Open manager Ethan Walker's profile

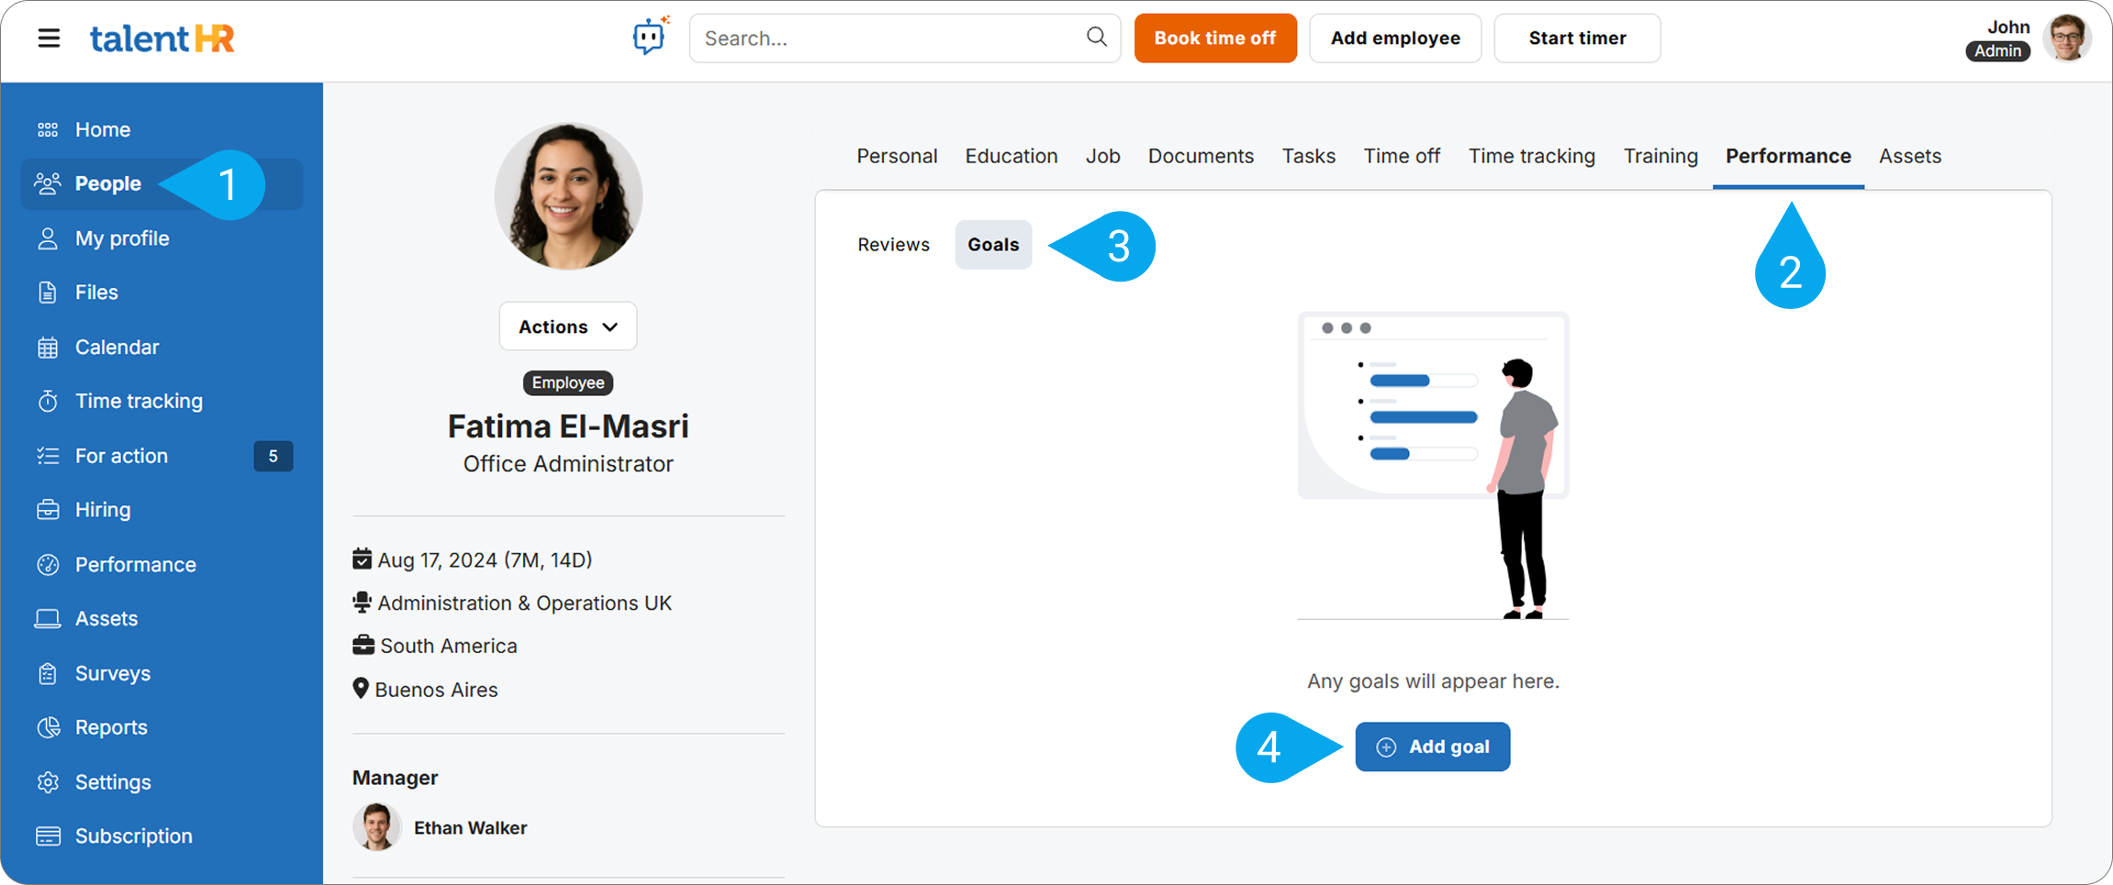tap(469, 828)
